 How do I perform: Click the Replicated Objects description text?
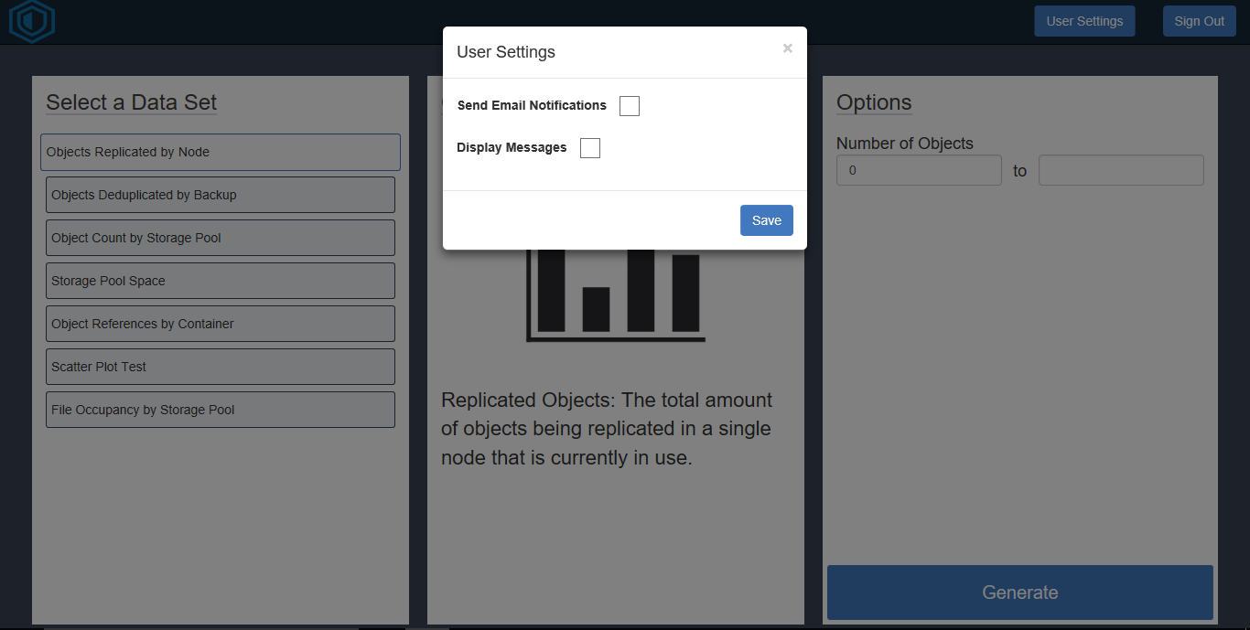(607, 429)
